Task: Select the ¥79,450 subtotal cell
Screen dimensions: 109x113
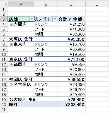Action: [x=71, y=100]
